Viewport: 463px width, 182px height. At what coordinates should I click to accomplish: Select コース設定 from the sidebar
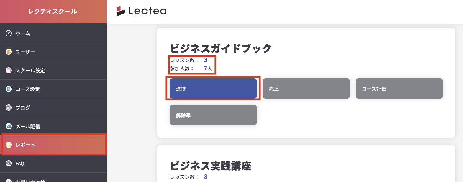(x=28, y=89)
